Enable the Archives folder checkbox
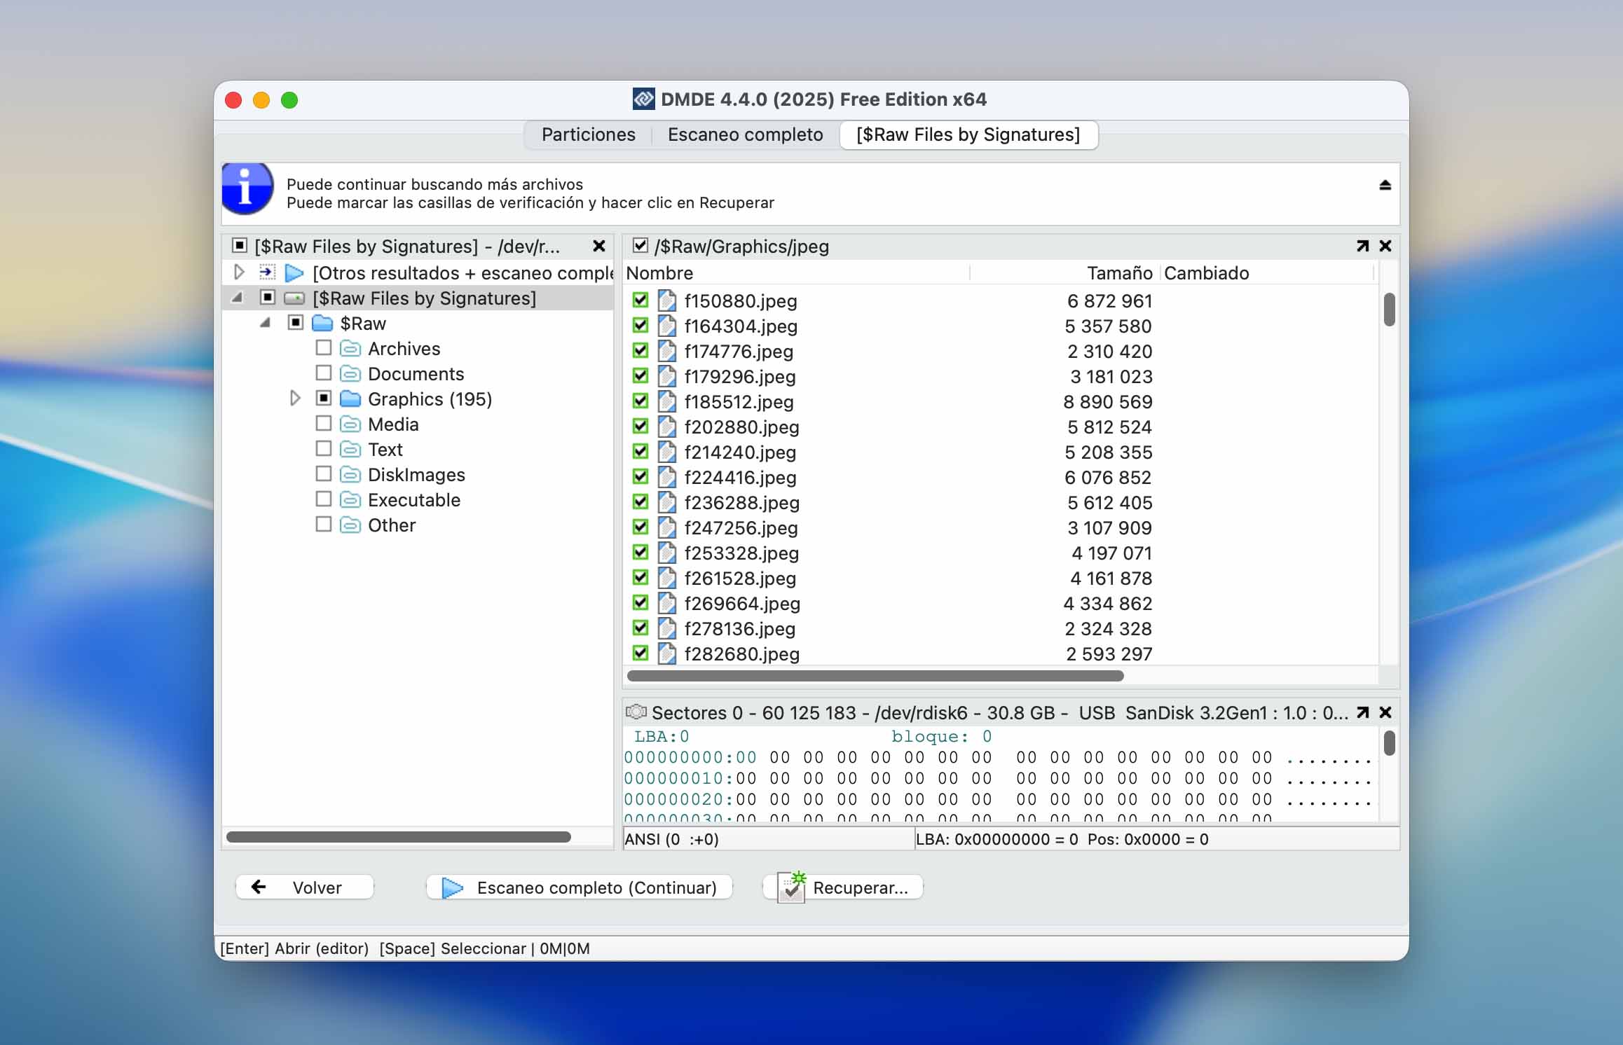The height and width of the screenshot is (1045, 1623). pyautogui.click(x=323, y=347)
